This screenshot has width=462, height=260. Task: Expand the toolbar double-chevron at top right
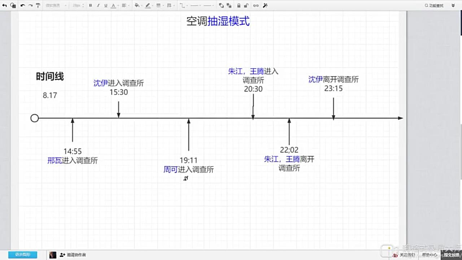[453, 5]
